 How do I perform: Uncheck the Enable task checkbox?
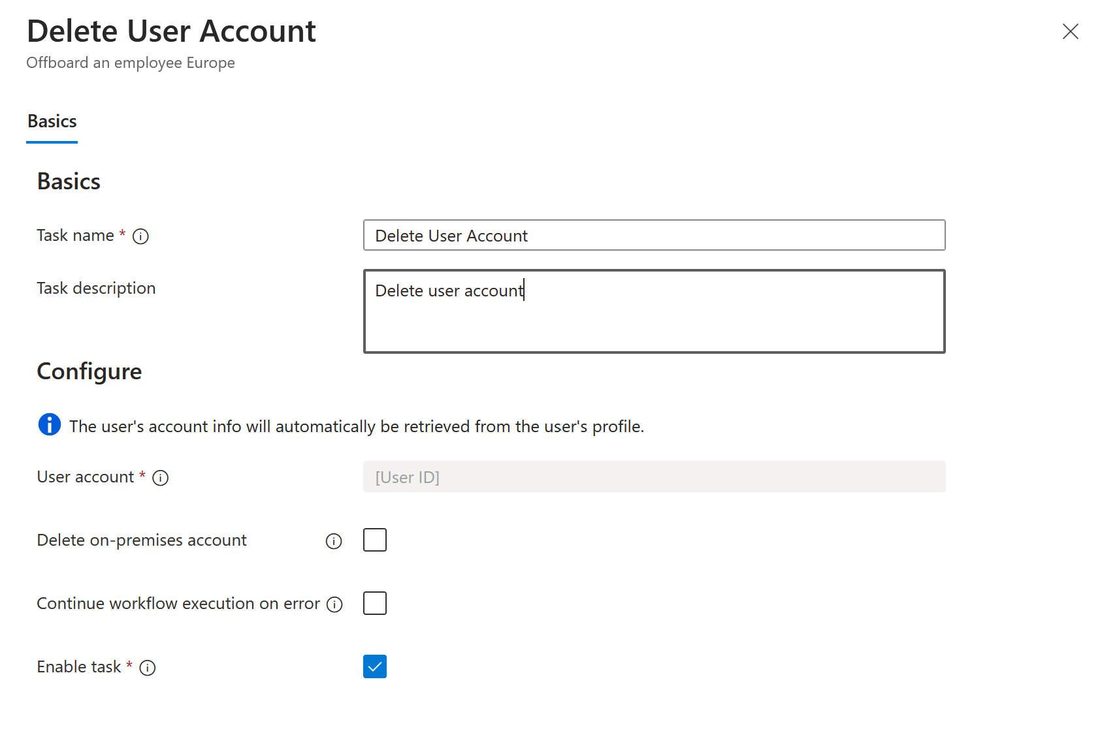(x=375, y=666)
